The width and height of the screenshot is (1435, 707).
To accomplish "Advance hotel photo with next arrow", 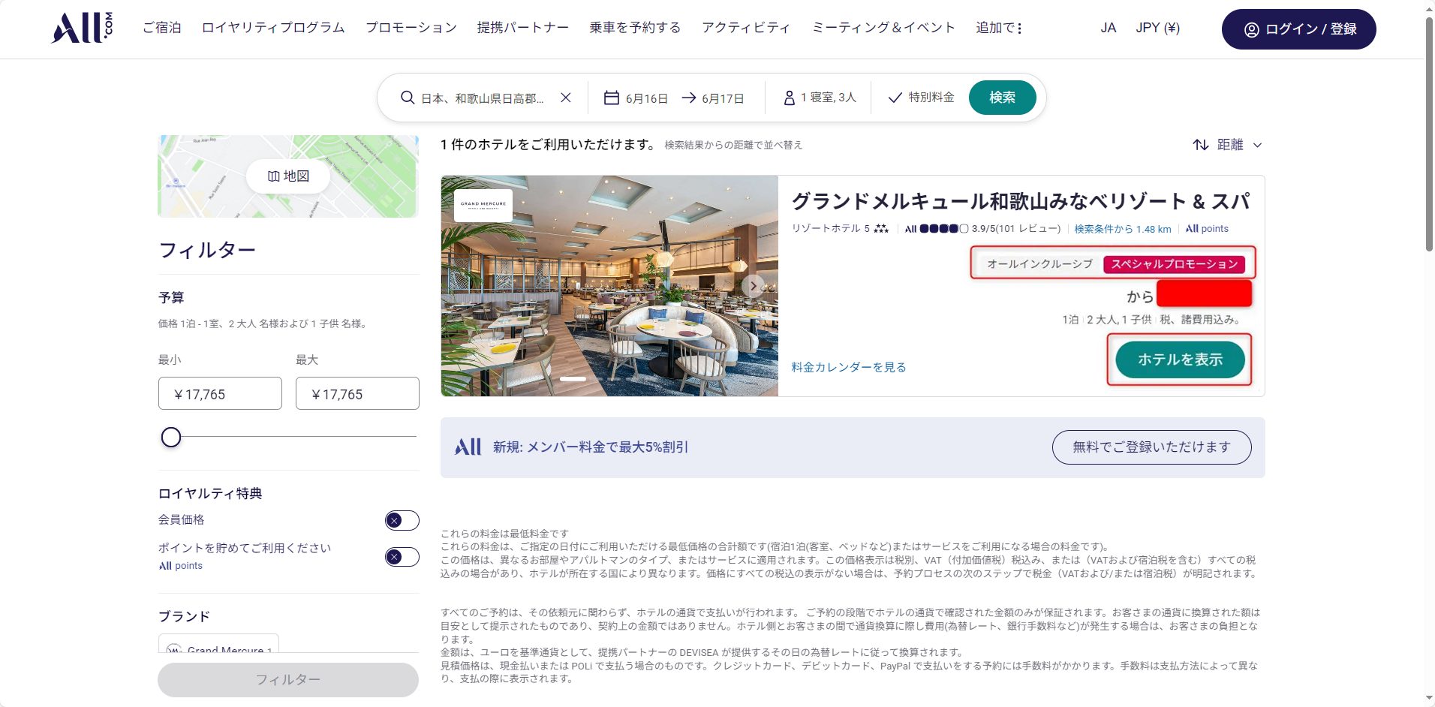I will coord(753,286).
